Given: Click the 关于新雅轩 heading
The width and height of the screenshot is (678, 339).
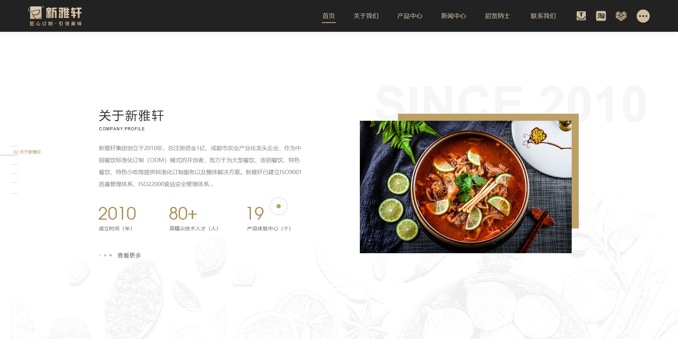Looking at the screenshot, I should 131,116.
